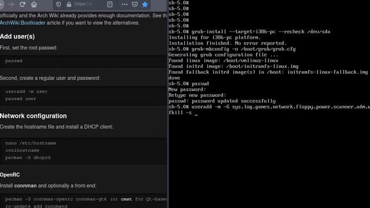Click the OpenRC subheading
The width and height of the screenshot is (370, 208).
10,174
